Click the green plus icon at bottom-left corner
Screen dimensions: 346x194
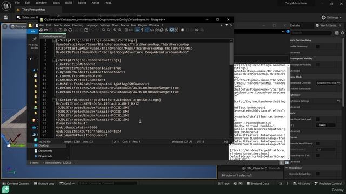(x=5, y=189)
